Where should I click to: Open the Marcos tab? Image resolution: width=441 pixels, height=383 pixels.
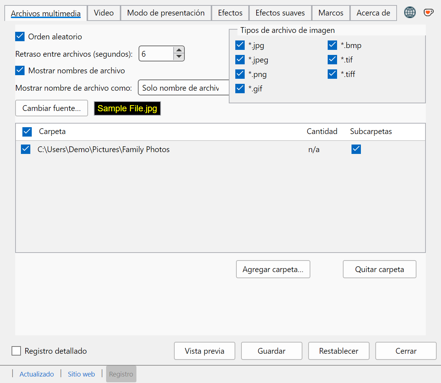pos(331,13)
